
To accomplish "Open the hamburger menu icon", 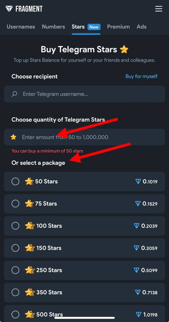I will pyautogui.click(x=159, y=9).
